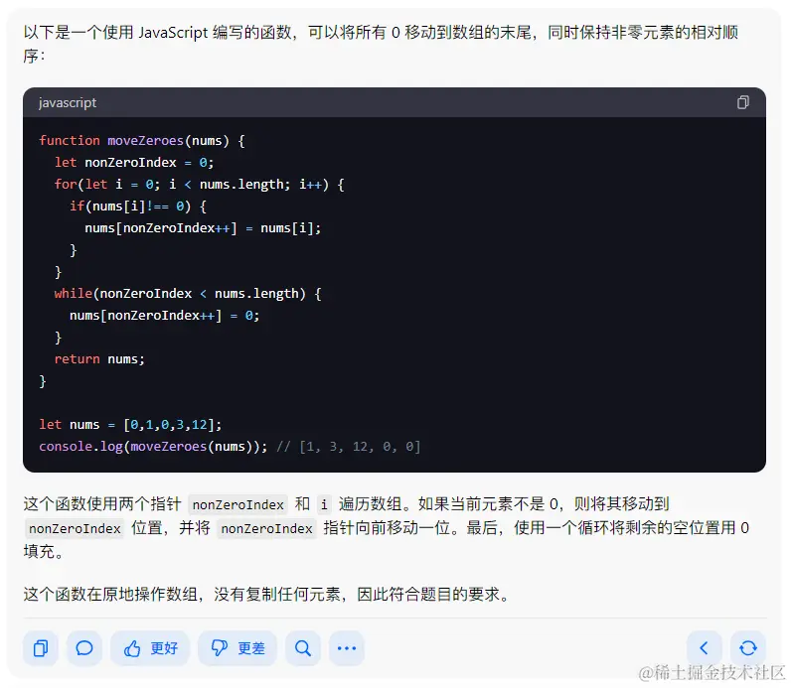This screenshot has height=688, width=792.
Task: Click the intro sentence mentioning JavaScript
Action: pyautogui.click(x=381, y=44)
